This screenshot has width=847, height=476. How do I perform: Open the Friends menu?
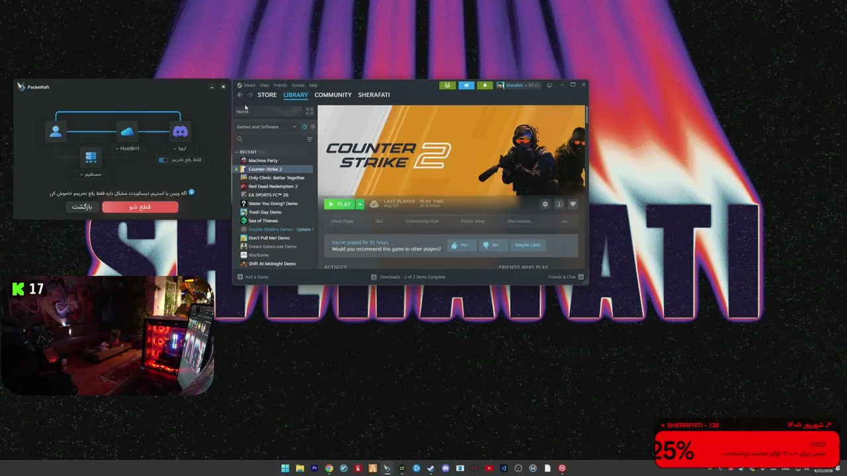tap(281, 85)
